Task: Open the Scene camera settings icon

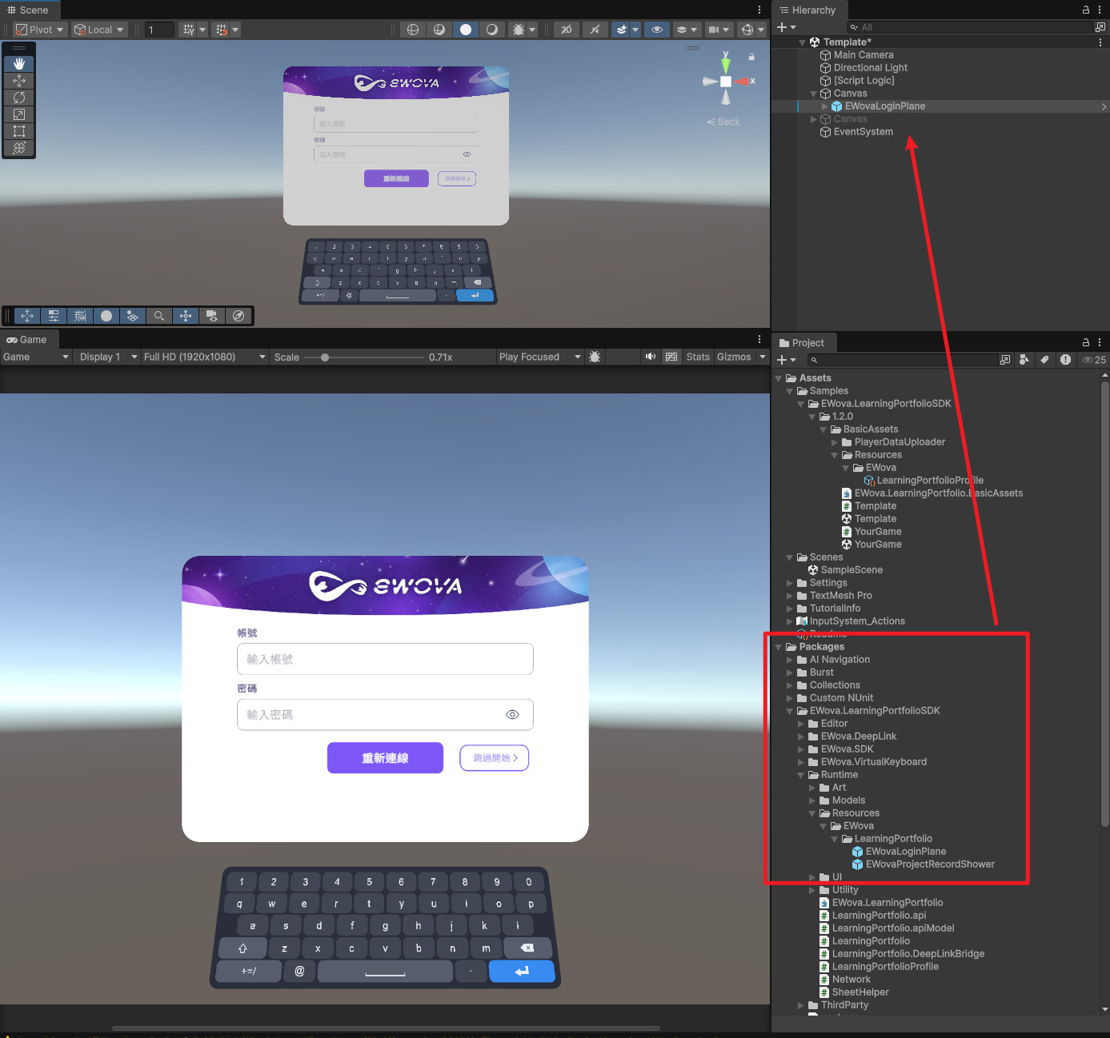Action: coord(714,30)
